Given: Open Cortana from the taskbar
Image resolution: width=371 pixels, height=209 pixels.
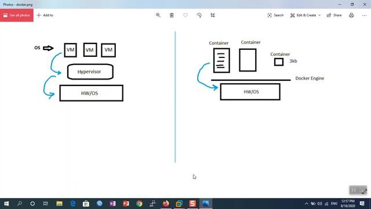Looking at the screenshot, I should click(32, 204).
